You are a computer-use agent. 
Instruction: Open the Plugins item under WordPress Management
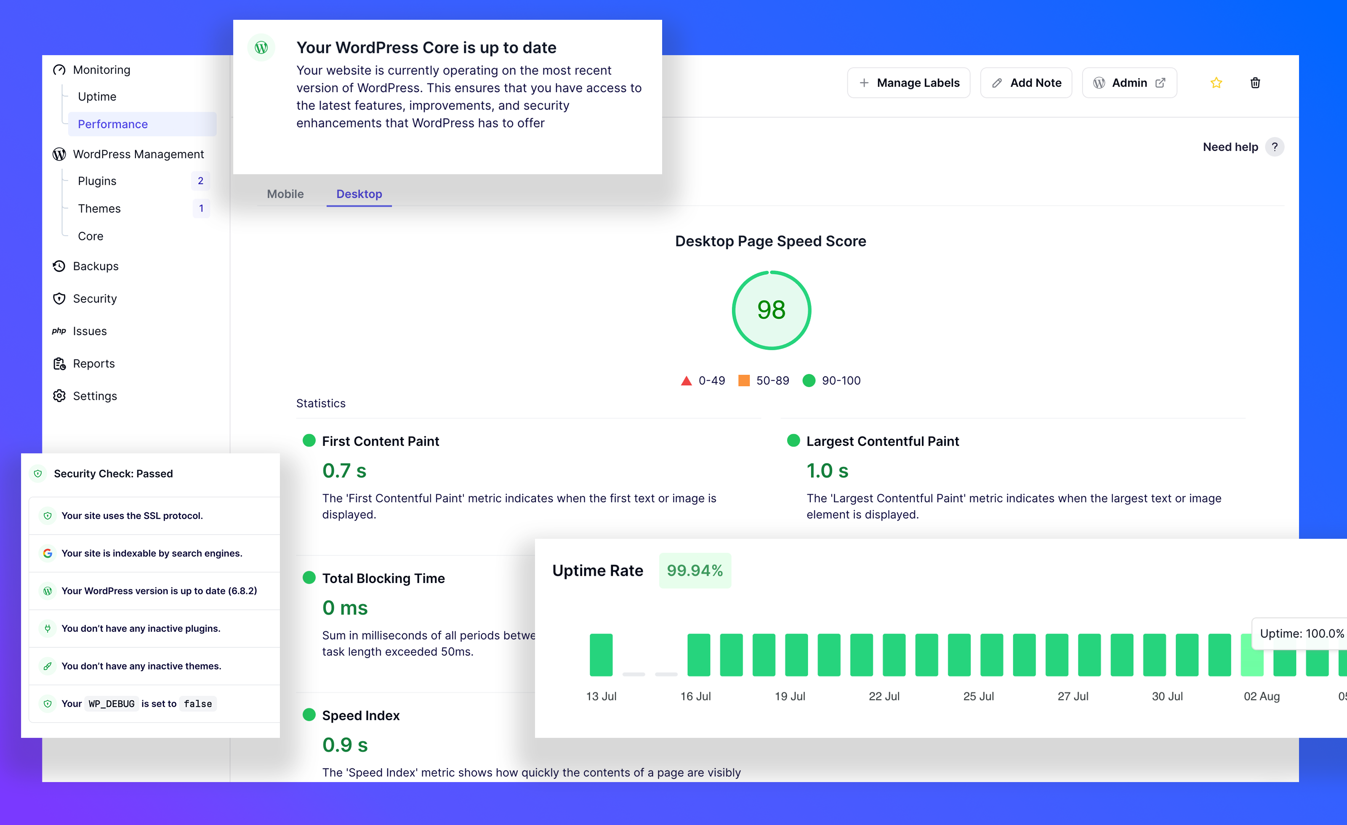coord(97,181)
